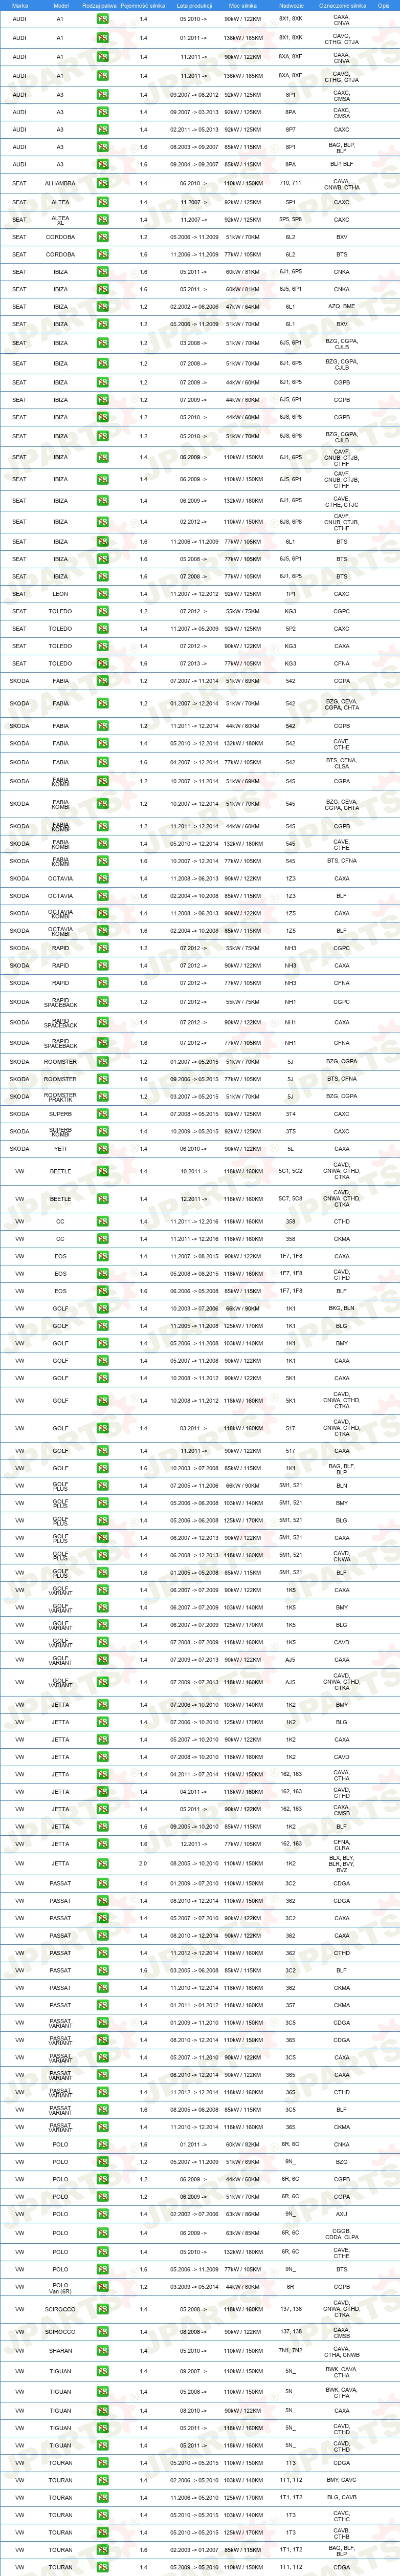Image resolution: width=400 pixels, height=2576 pixels.
Task: Click the 'YETI' model cell
Action: pos(60,1149)
